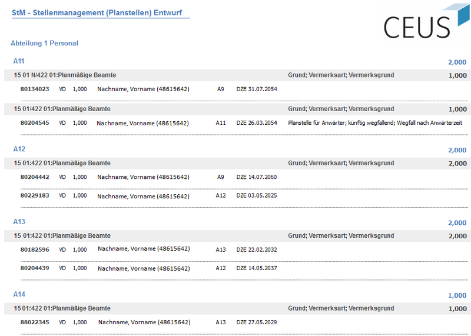Click the date DZE 27.05.2029
This screenshot has width=471, height=336.
tap(256, 322)
